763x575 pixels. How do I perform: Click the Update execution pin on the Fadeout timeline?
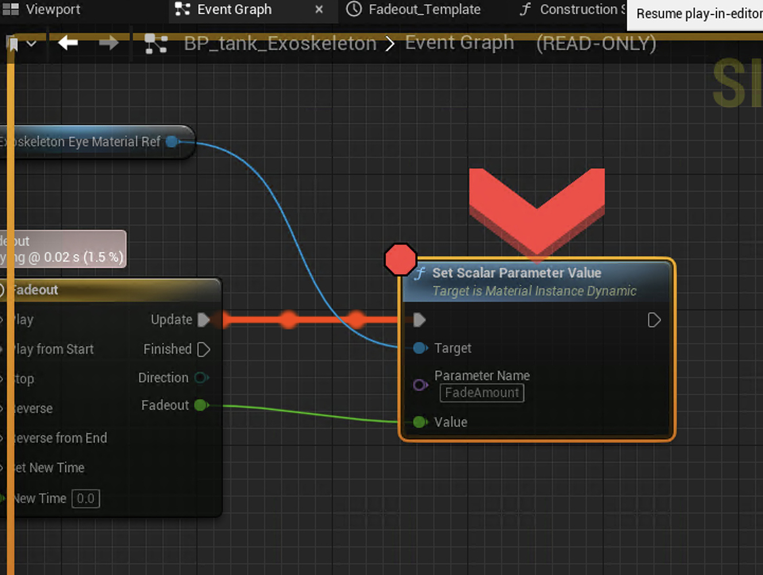(x=205, y=320)
